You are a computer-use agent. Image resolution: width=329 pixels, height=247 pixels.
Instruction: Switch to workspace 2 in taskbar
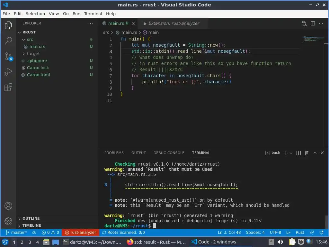click(x=22, y=242)
